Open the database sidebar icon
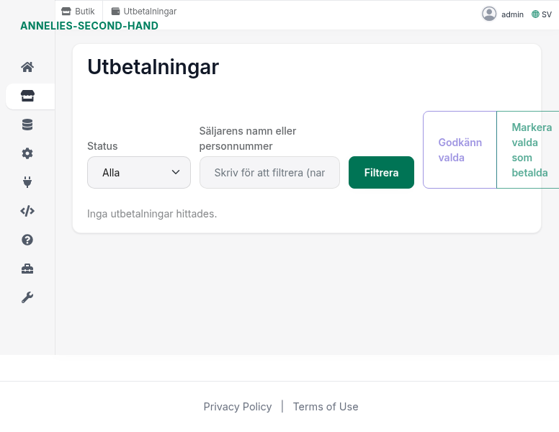The image size is (559, 432). 27,125
